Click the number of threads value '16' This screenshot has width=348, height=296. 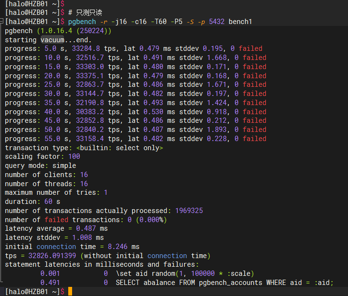[84, 184]
